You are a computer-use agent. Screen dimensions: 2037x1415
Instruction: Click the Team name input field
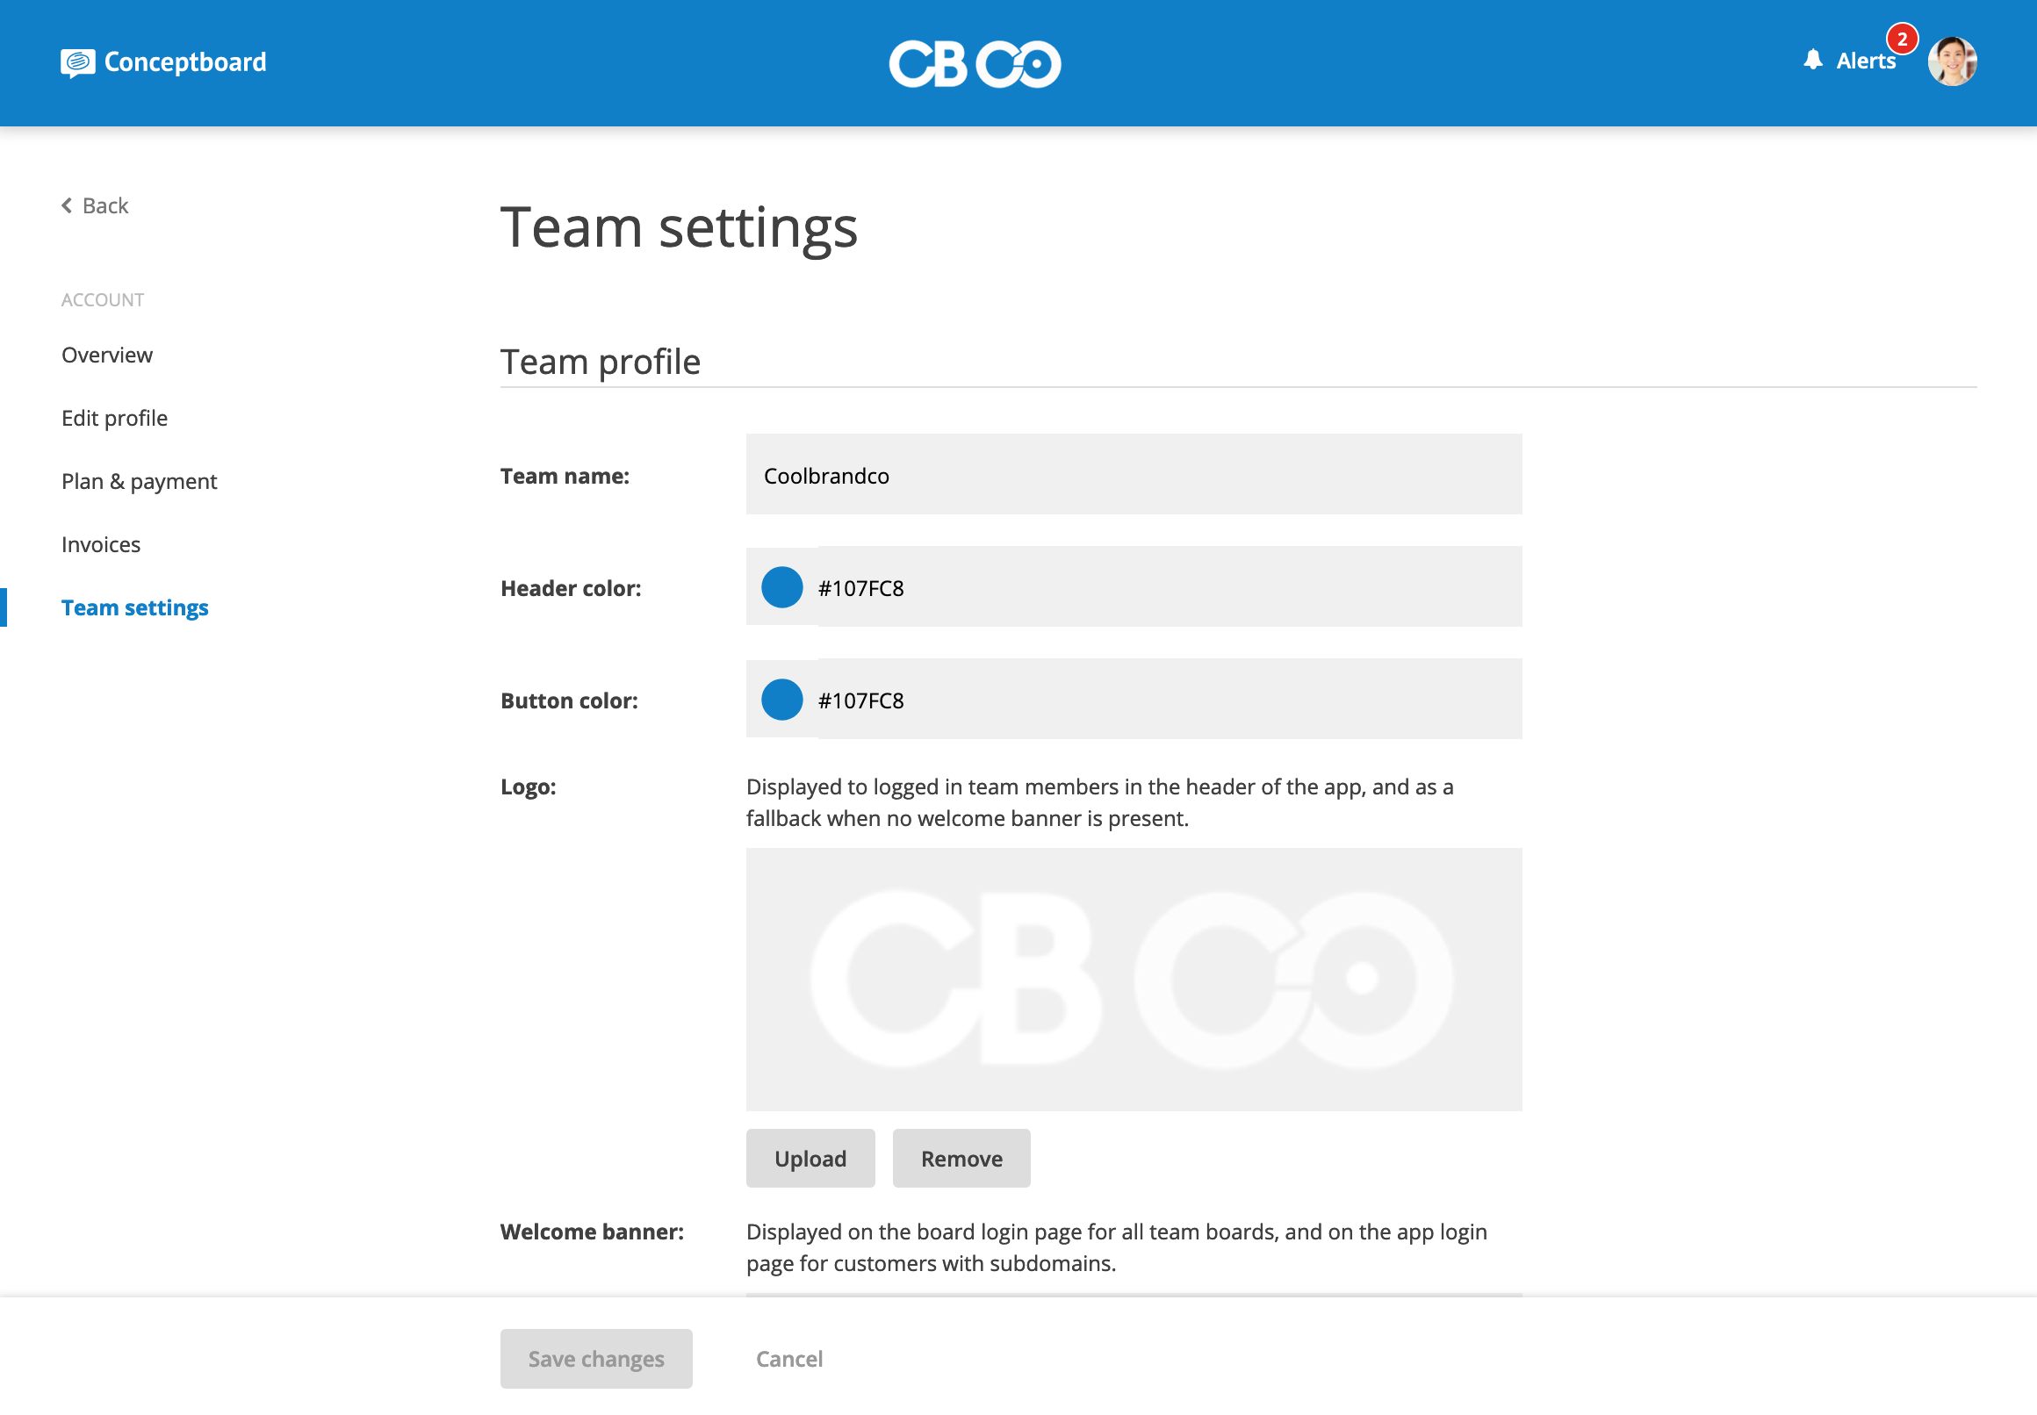[1134, 474]
